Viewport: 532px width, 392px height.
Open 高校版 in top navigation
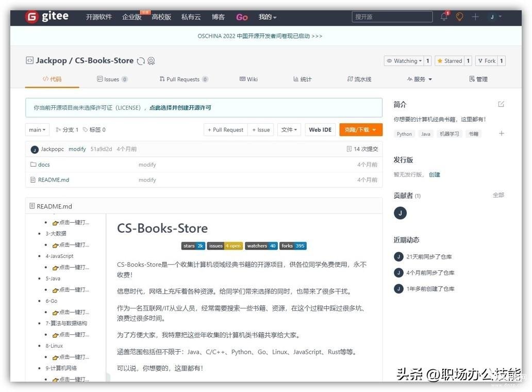click(161, 17)
